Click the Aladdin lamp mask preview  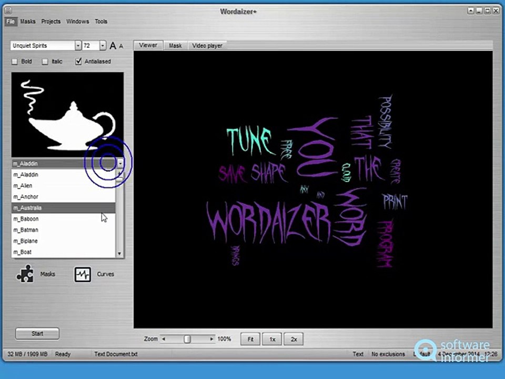[x=68, y=115]
